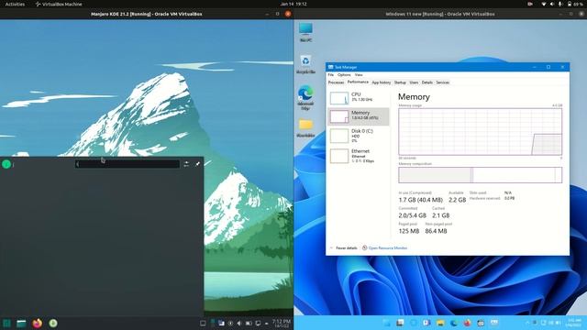Click the Memory composition bar
The width and height of the screenshot is (587, 330).
(481, 175)
